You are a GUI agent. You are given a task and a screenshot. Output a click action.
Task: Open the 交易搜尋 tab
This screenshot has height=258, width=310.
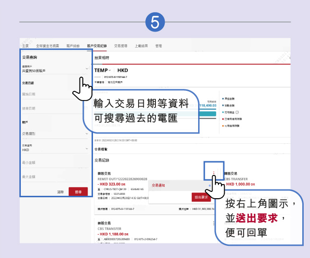coord(121,45)
